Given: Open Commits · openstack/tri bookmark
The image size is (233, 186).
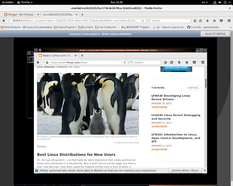Looking at the screenshot, I should click(x=204, y=27).
